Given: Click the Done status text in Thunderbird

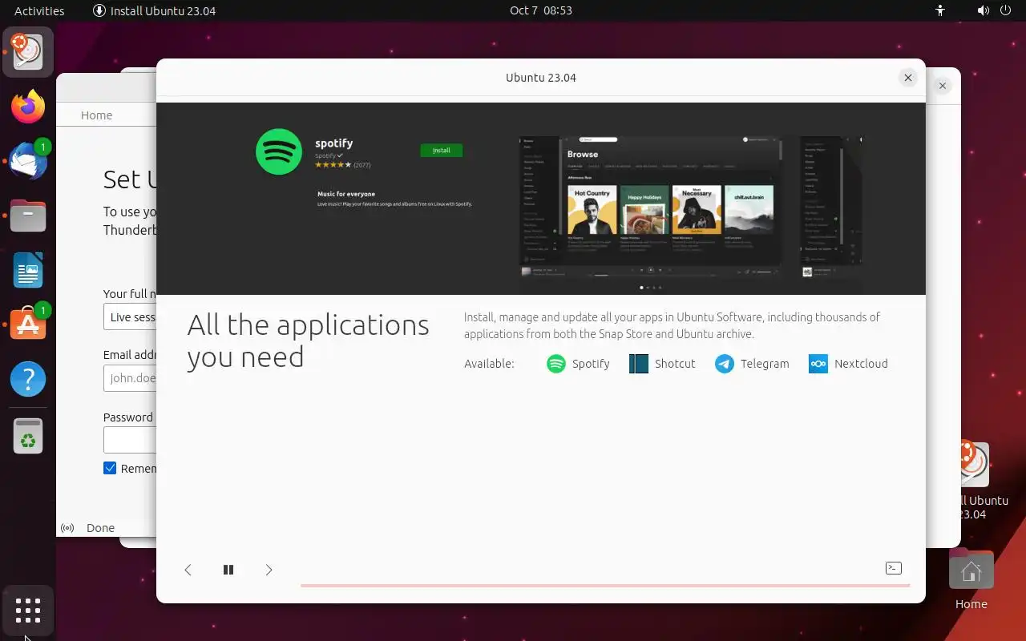Looking at the screenshot, I should click(100, 528).
